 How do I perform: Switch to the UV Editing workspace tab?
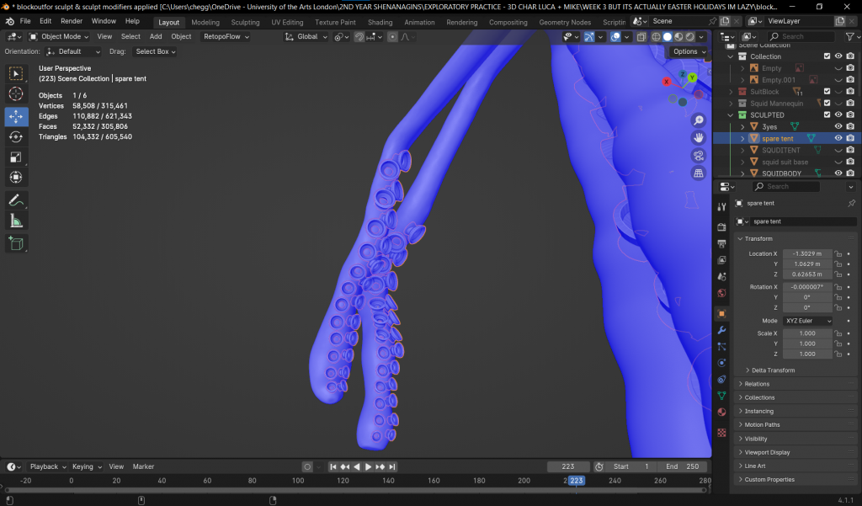coord(287,23)
